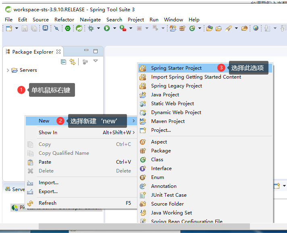Open the New Java Class dropdown arrow
287x233 pixels.
pos(200,28)
